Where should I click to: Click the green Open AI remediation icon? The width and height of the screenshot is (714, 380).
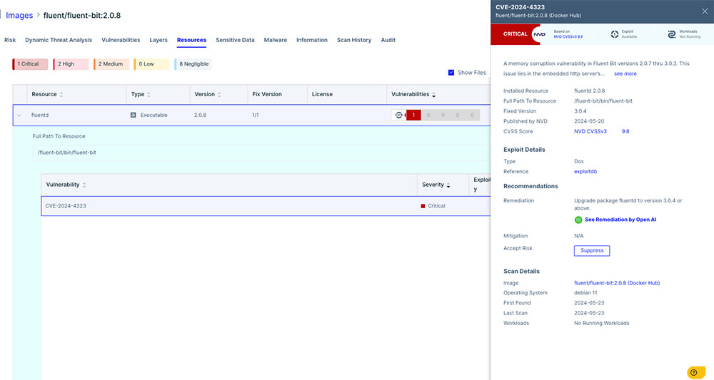pos(578,220)
